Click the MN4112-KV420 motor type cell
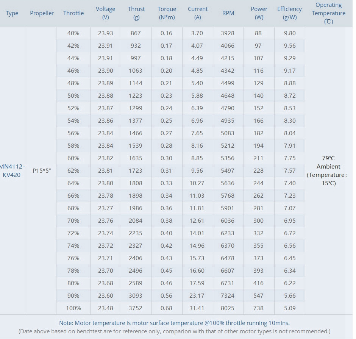Image resolution: width=356 pixels, height=339 pixels. click(12, 170)
